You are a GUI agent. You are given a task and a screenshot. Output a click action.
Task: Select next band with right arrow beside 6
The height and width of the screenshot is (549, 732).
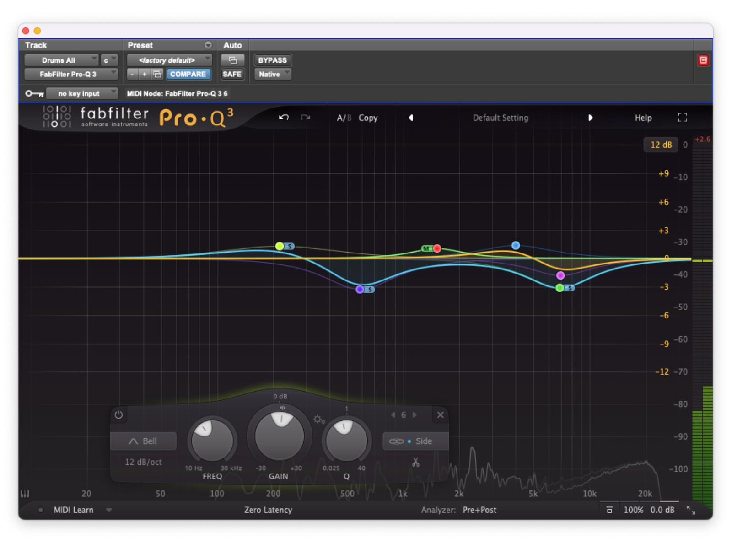click(x=414, y=415)
